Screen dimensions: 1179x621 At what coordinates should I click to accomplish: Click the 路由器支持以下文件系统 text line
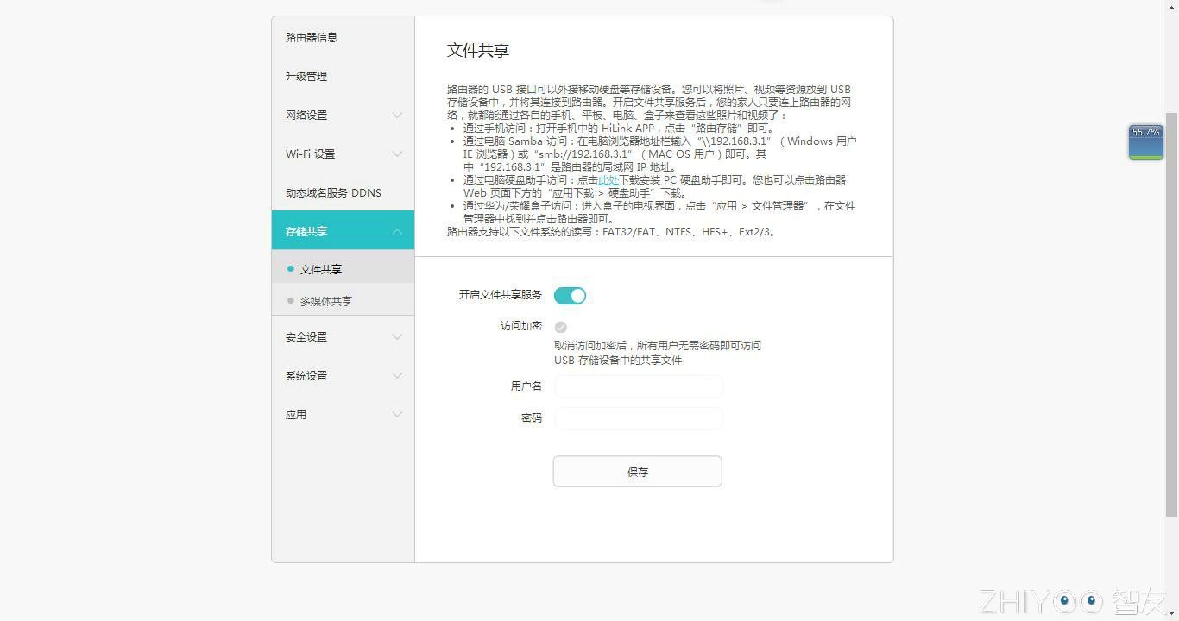(x=613, y=232)
